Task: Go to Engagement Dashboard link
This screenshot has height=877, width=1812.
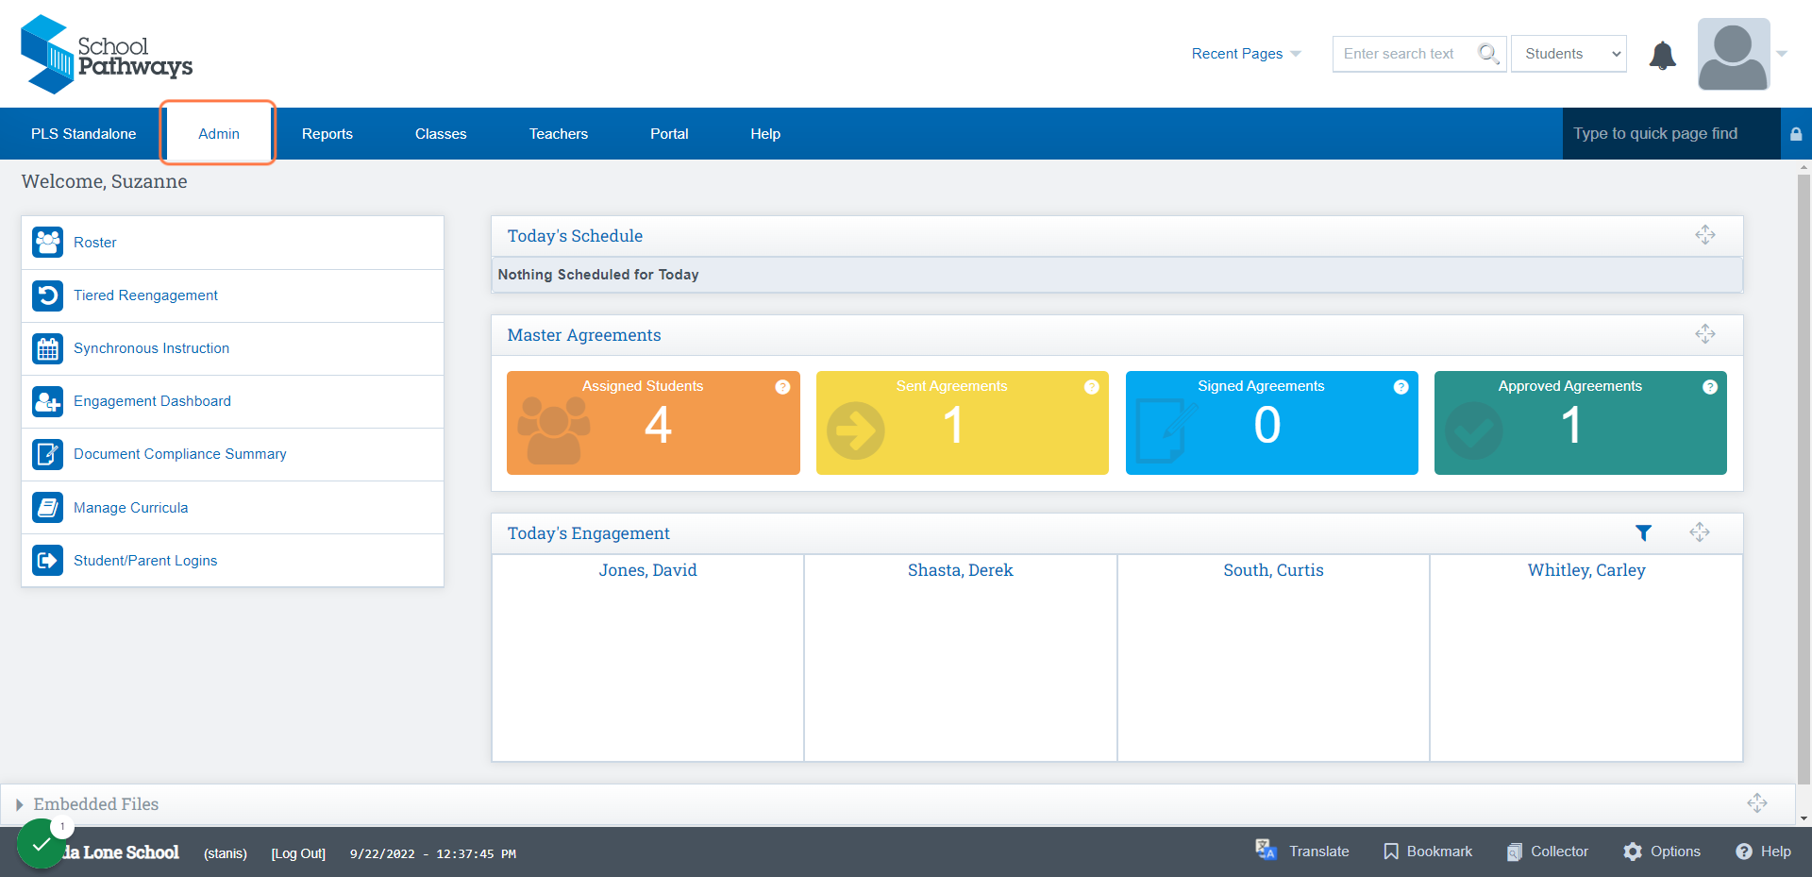Action: click(152, 401)
